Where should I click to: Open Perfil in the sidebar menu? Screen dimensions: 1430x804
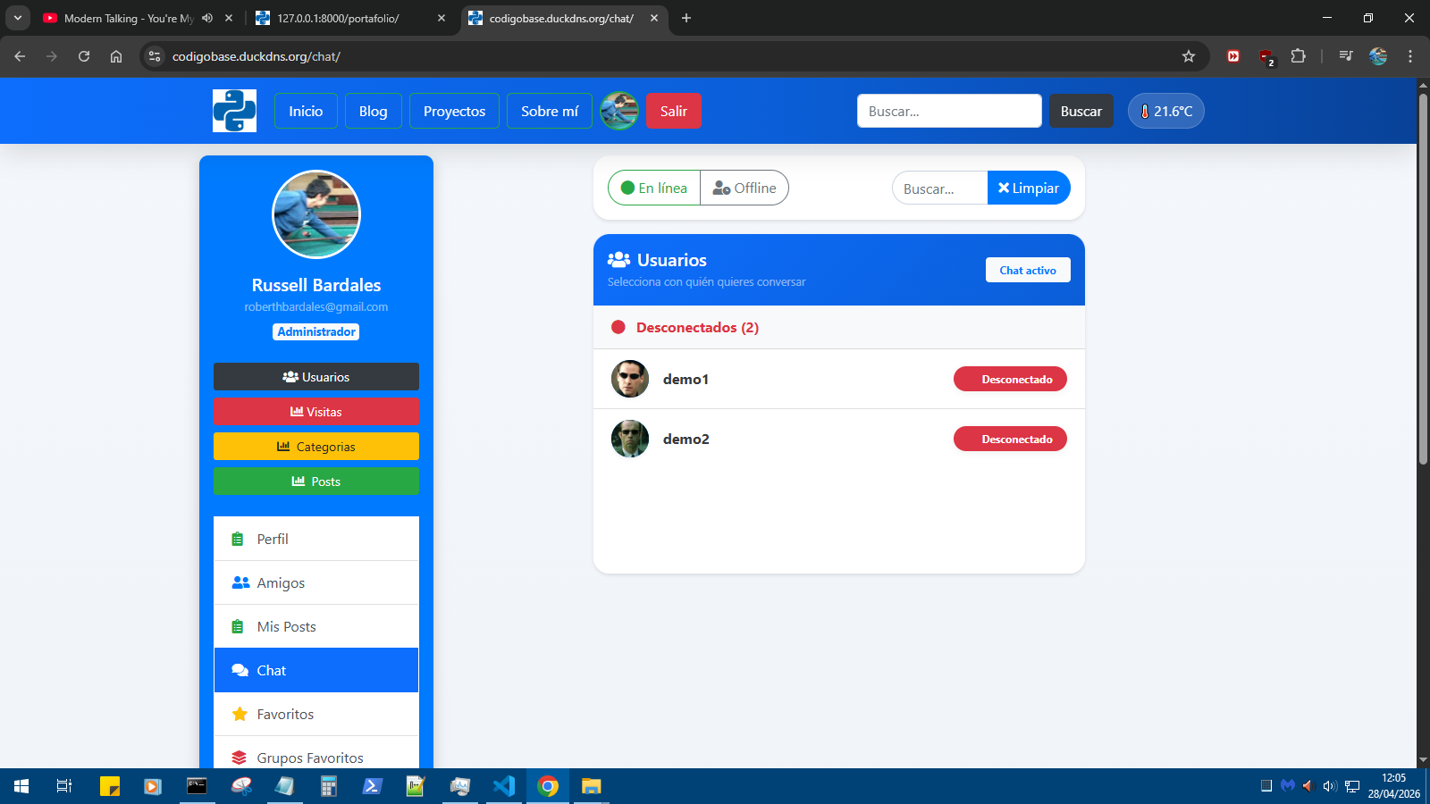coord(316,539)
